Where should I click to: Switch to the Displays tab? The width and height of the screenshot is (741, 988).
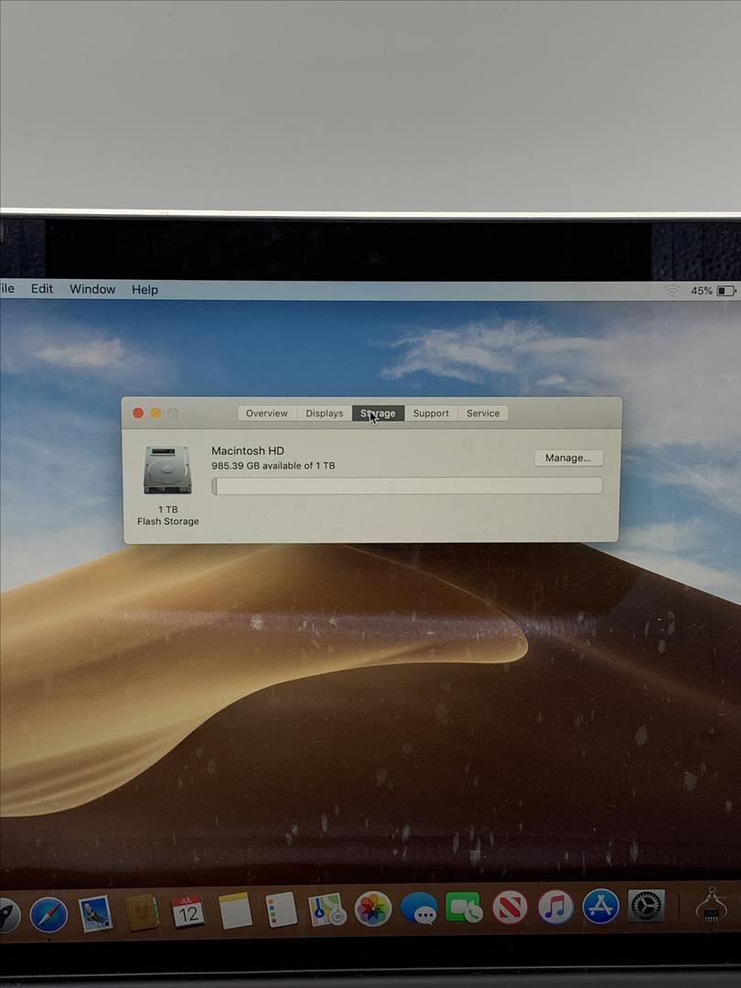325,413
